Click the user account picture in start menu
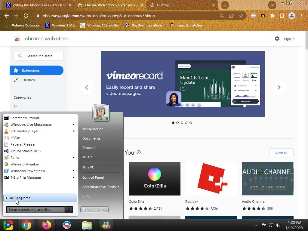This screenshot has height=231, width=308. (101, 113)
